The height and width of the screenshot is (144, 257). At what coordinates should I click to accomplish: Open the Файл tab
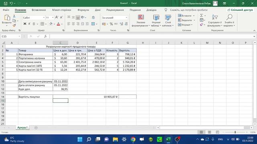point(6,10)
